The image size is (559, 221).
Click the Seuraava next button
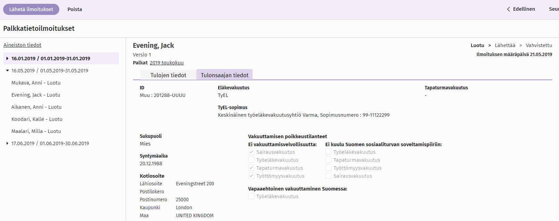click(553, 9)
